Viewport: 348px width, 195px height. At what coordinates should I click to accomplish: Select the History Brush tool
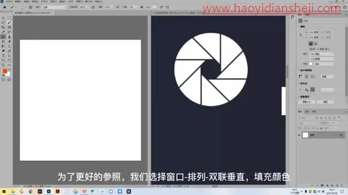pos(3,41)
